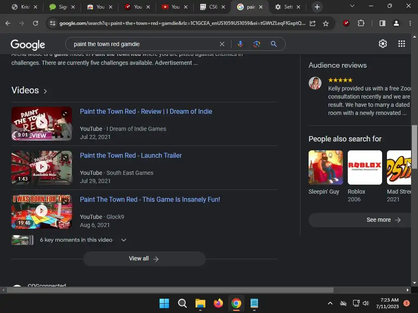Open Chrome three-dot menu
The image size is (418, 313).
point(410,23)
